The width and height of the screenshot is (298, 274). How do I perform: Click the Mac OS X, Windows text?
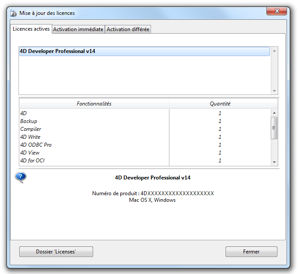click(152, 200)
